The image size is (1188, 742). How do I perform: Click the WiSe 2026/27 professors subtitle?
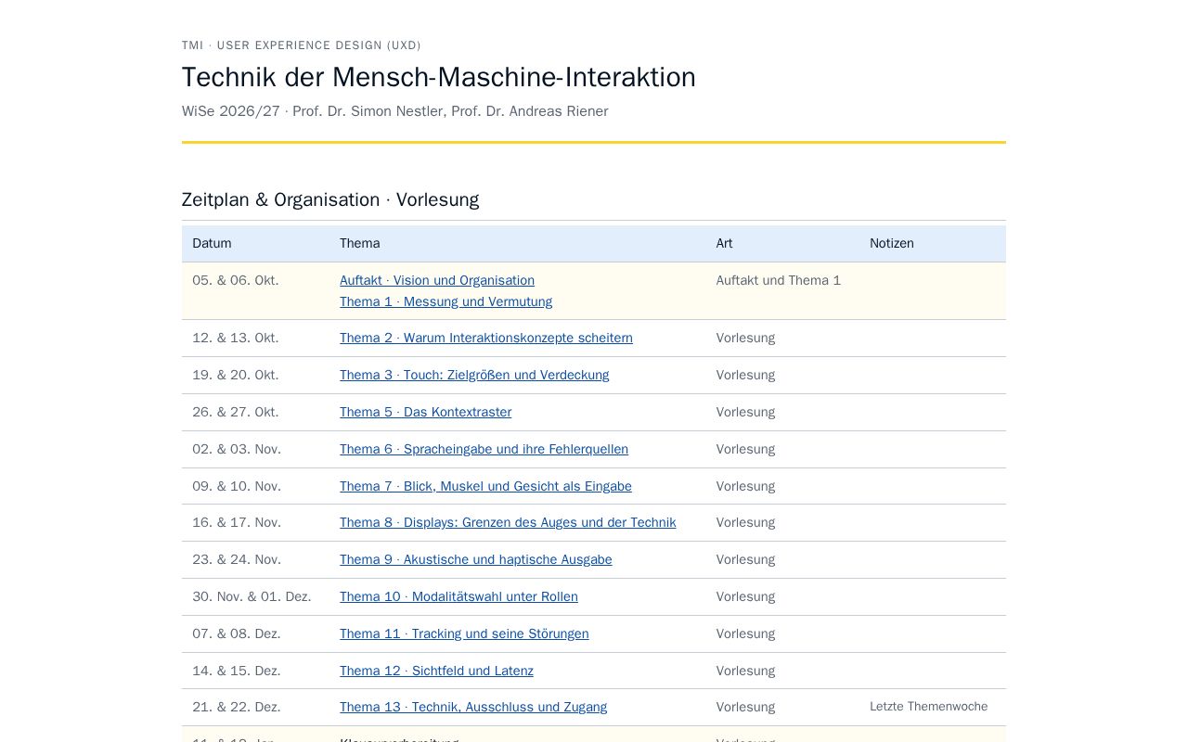point(395,111)
